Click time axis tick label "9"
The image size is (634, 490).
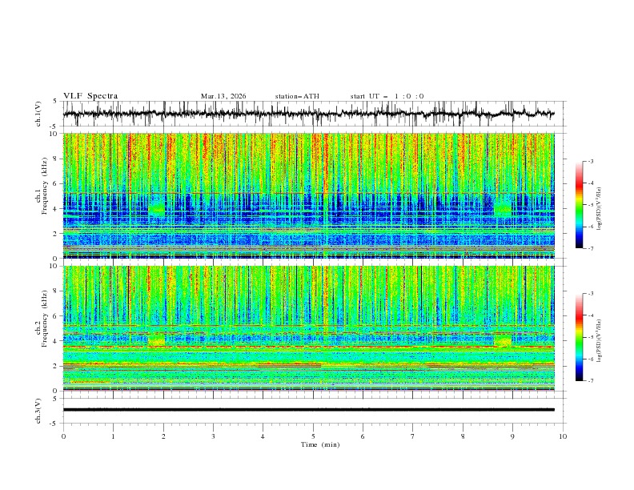coord(512,436)
